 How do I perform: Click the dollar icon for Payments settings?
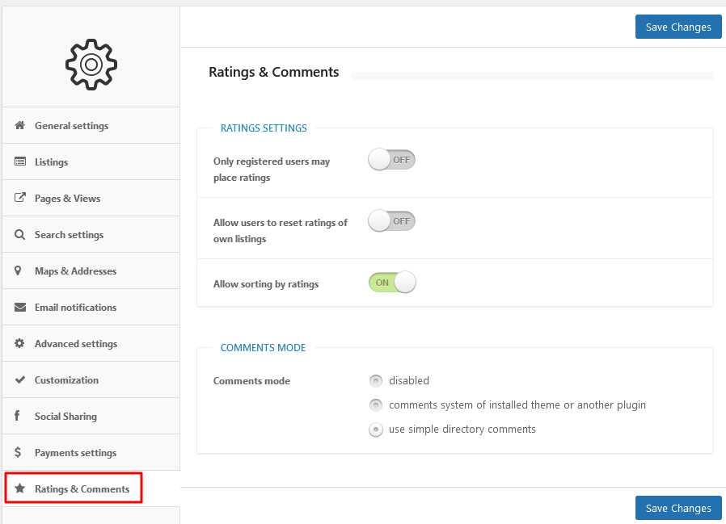click(x=18, y=452)
